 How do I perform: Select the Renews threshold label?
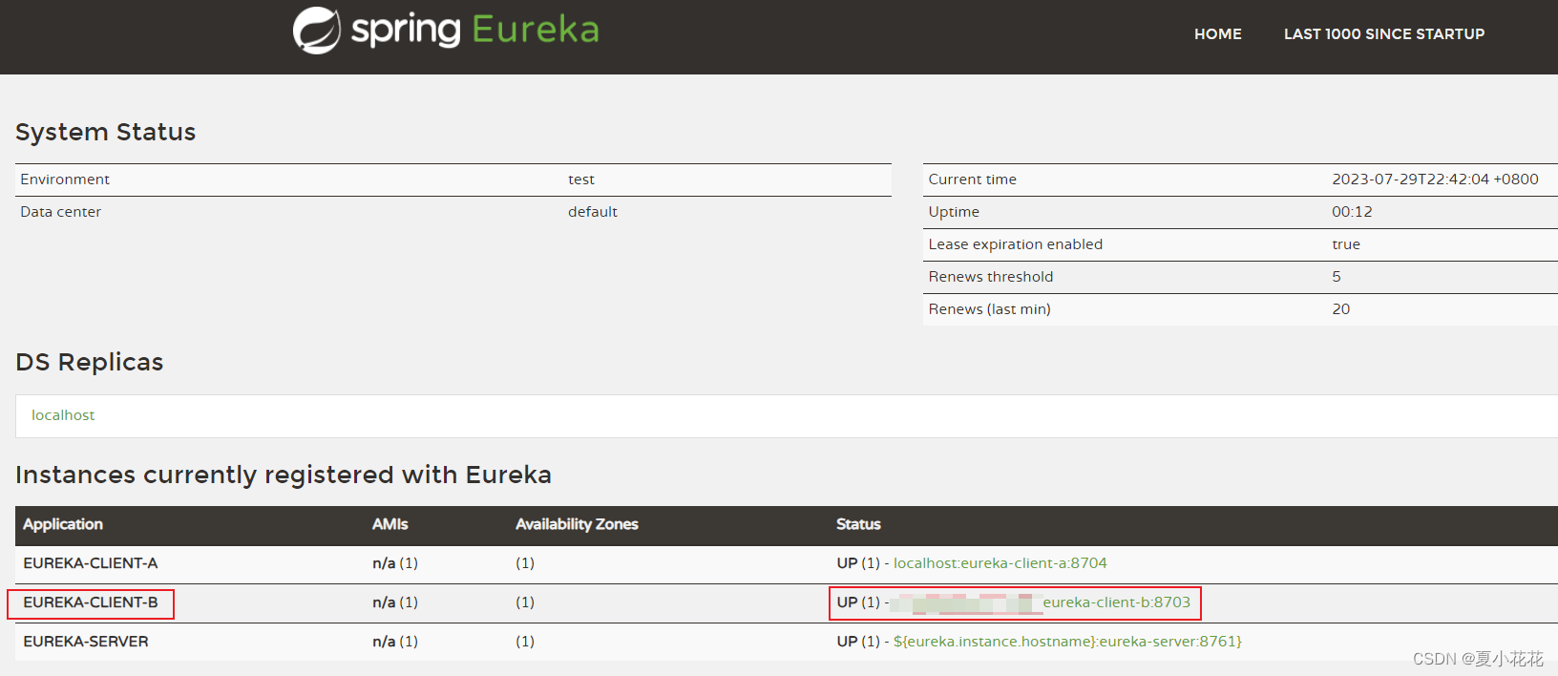[991, 277]
